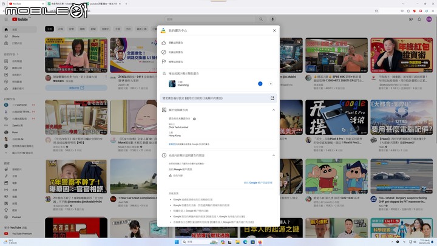Click the watch history clock icon in sidebar
Image resolution: width=437 pixels, height=246 pixels.
(6, 68)
